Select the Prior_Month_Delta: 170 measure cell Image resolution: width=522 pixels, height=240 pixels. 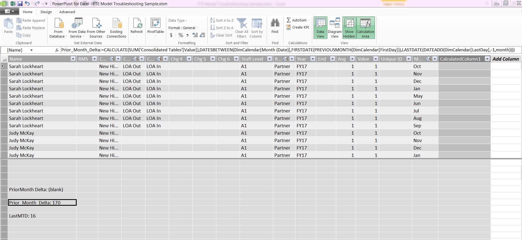(x=42, y=203)
